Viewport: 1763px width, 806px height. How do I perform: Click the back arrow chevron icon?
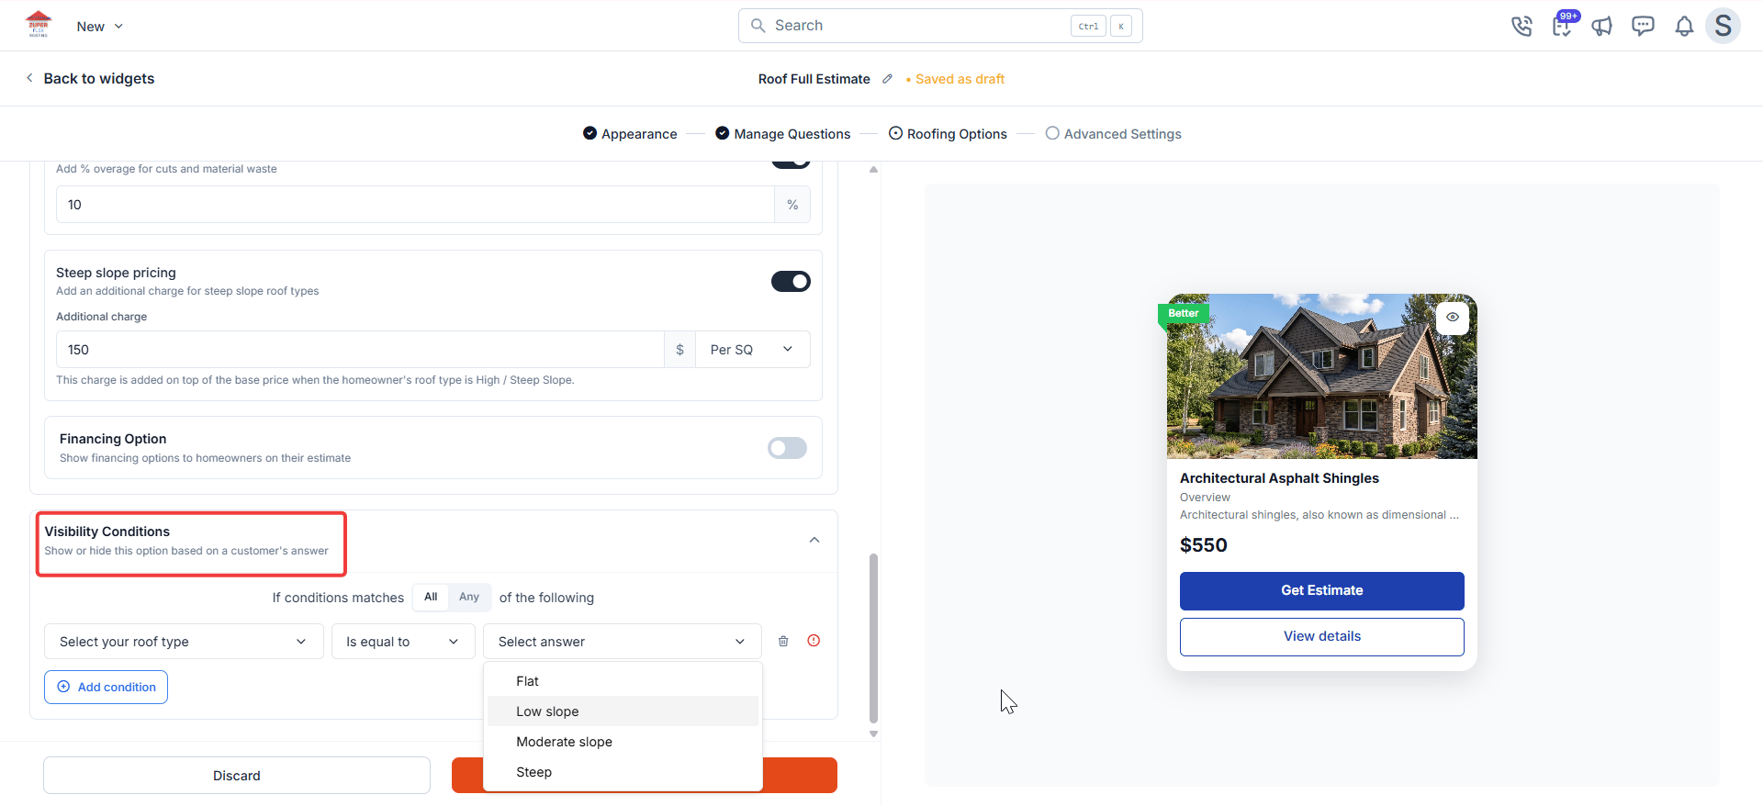(29, 78)
